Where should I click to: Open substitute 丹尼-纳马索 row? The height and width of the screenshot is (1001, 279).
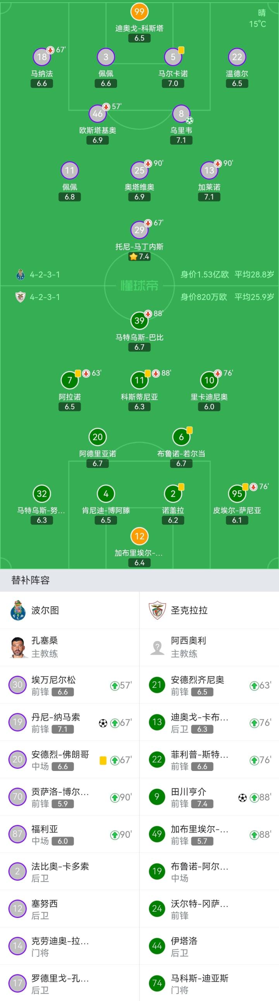pyautogui.click(x=70, y=722)
